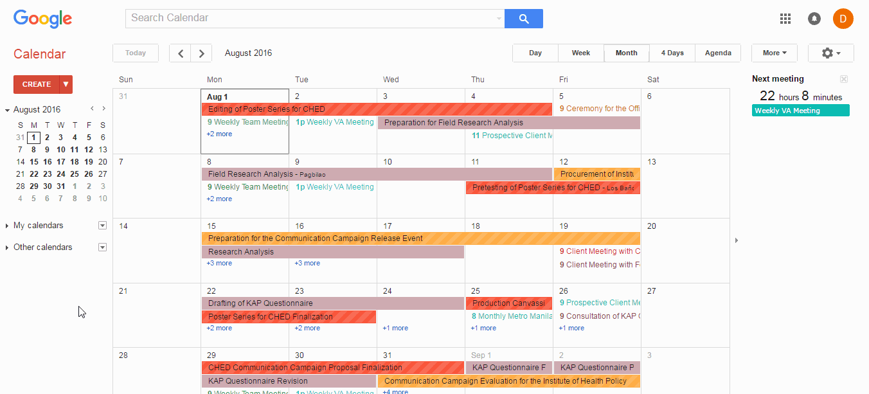The width and height of the screenshot is (869, 394).
Task: Expand Other calendars list
Action: [x=8, y=247]
